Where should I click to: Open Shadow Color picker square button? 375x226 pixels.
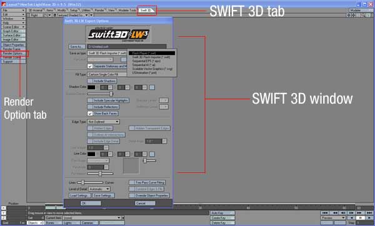click(152, 87)
